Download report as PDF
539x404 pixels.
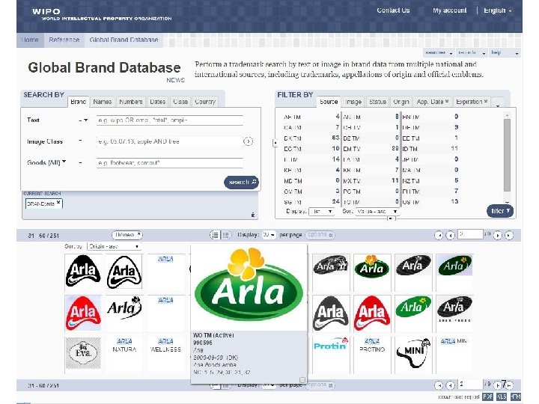point(487,397)
